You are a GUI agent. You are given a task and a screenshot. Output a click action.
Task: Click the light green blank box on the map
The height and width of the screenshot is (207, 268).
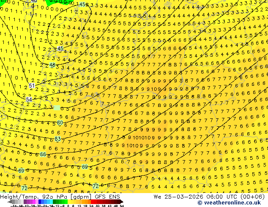point(57,108)
